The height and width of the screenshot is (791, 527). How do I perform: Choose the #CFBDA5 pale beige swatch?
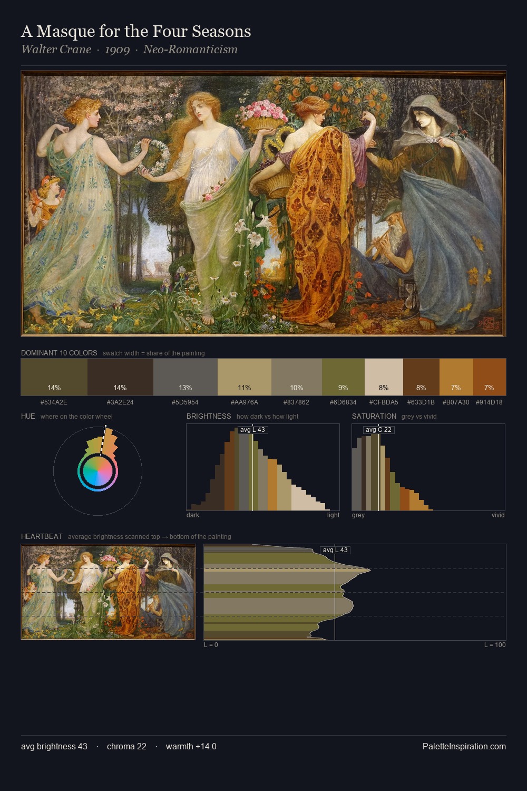[384, 377]
